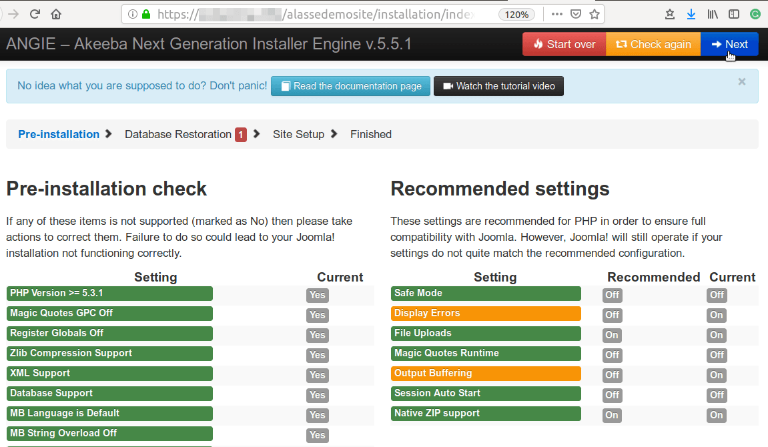
Task: Click the 'Native ZIP support' setting label
Action: coord(486,414)
